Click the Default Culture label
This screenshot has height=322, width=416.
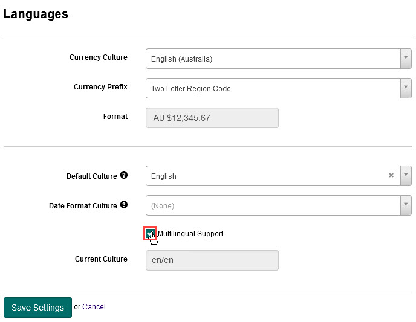click(92, 176)
